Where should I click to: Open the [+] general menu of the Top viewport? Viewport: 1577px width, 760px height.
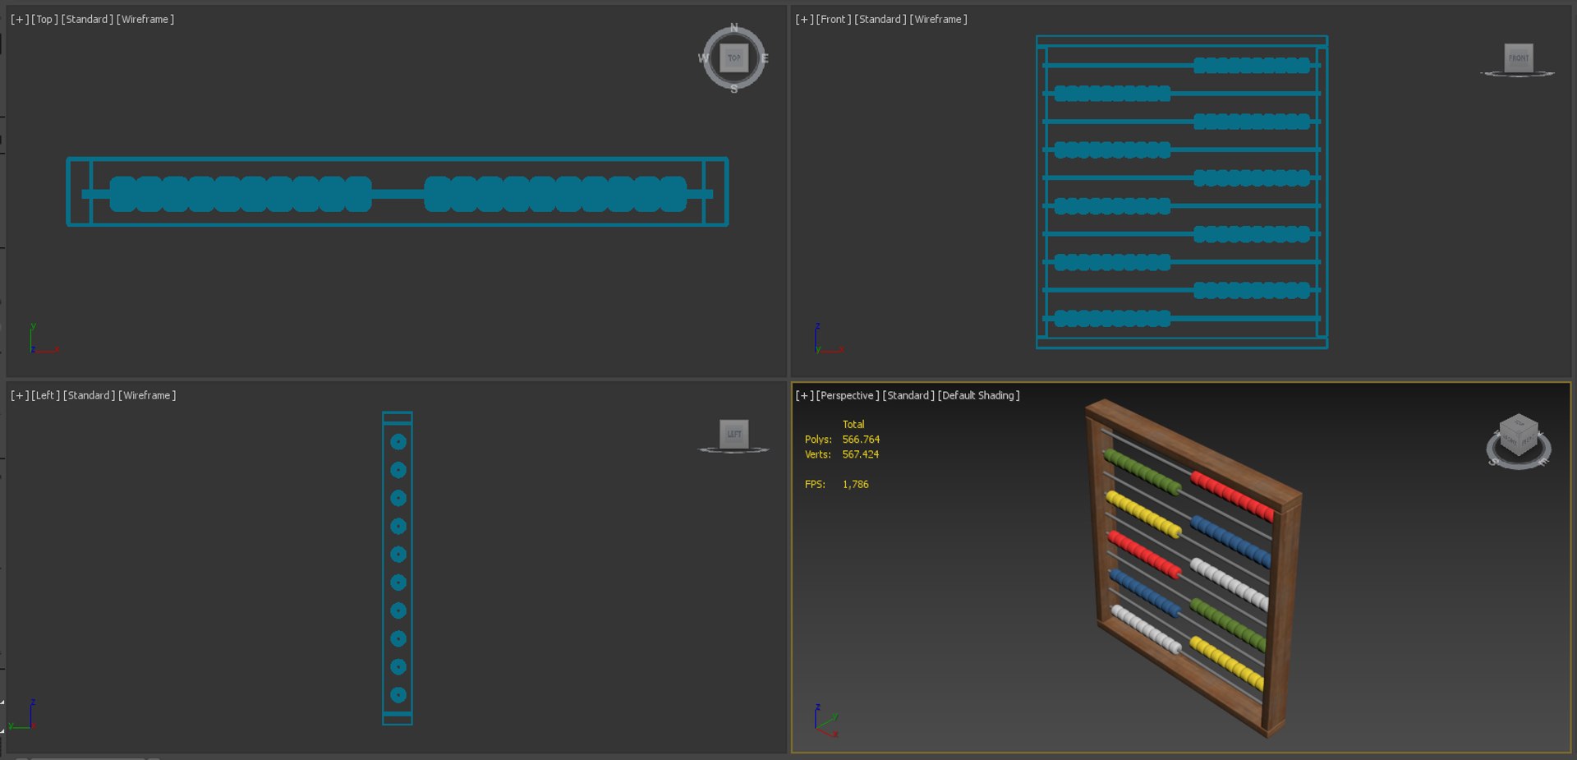pos(19,19)
